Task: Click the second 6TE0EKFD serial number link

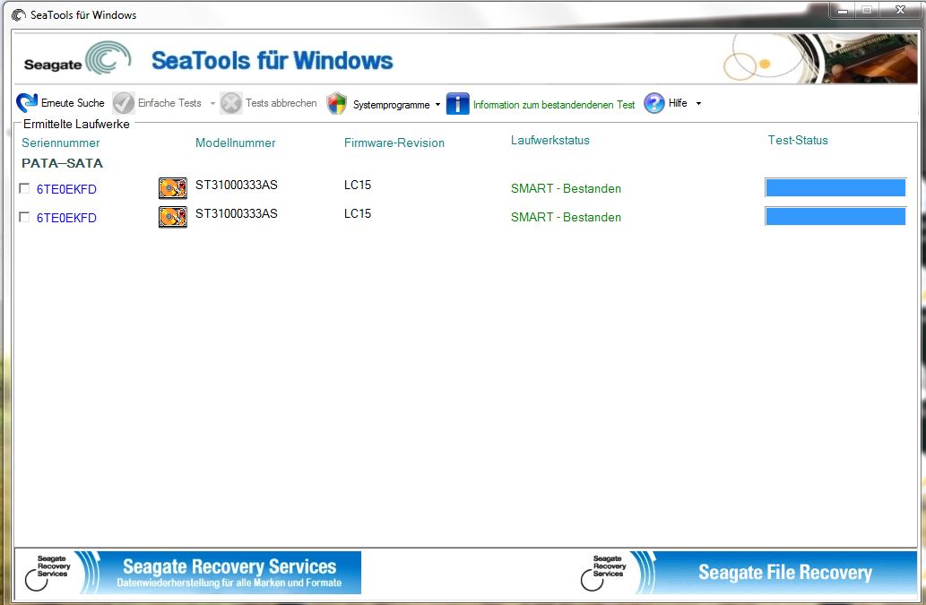Action: pyautogui.click(x=66, y=218)
